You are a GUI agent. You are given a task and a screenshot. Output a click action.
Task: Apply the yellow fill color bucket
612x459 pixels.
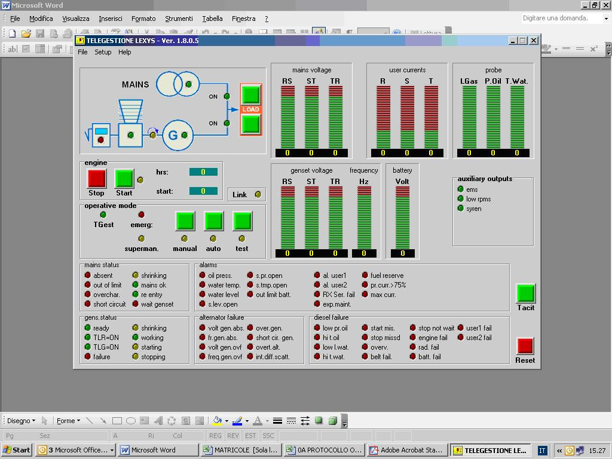point(217,421)
